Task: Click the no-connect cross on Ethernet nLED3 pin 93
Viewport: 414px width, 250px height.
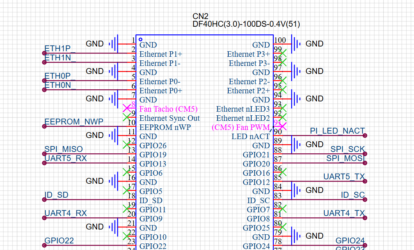Action: click(x=282, y=108)
